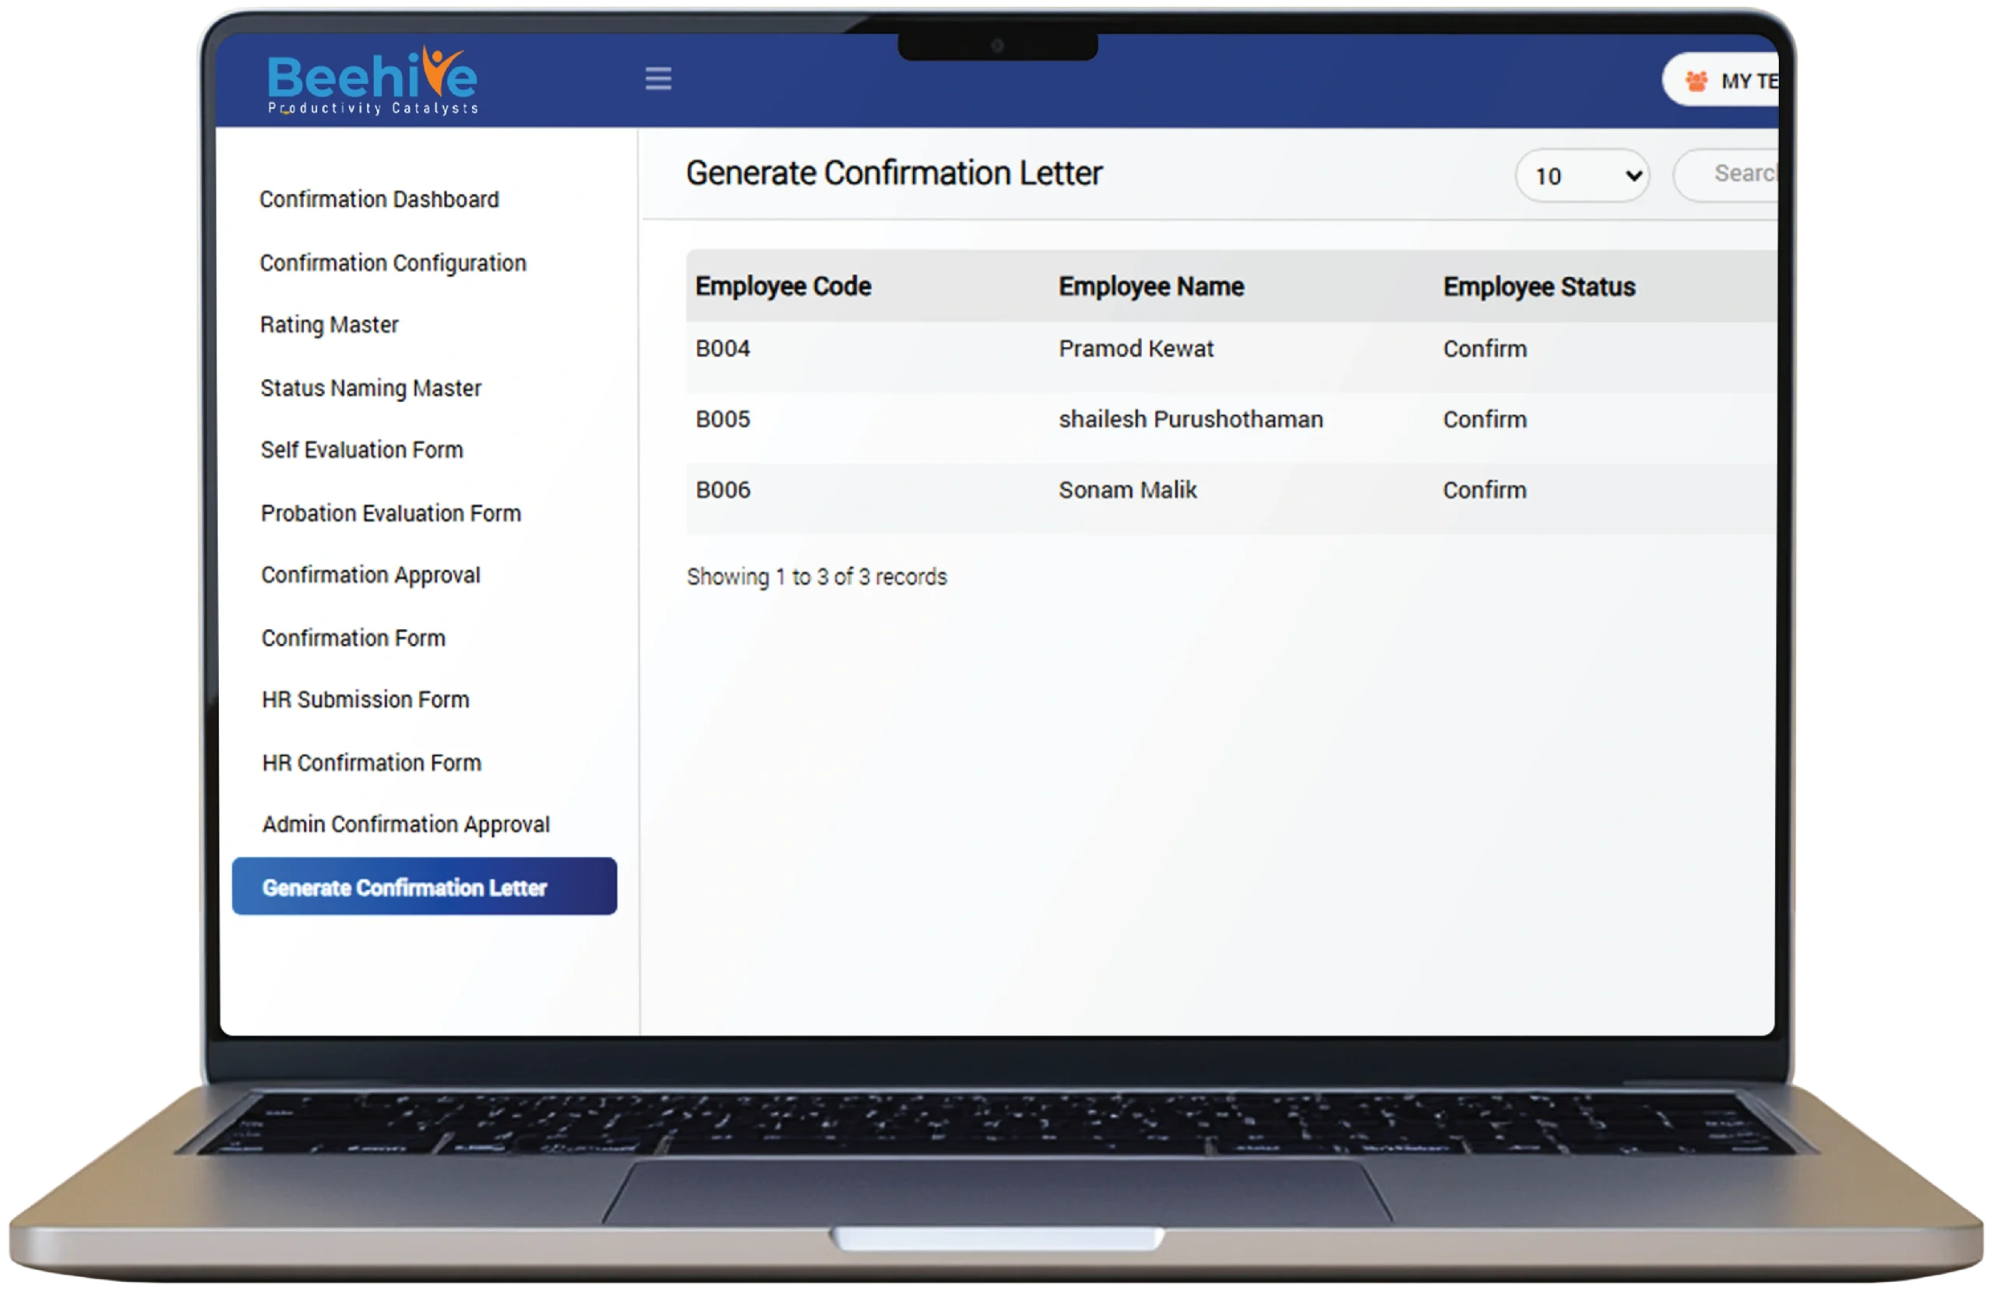Screen dimensions: 1994x1291
Task: Open HR Submission Form
Action: click(365, 699)
